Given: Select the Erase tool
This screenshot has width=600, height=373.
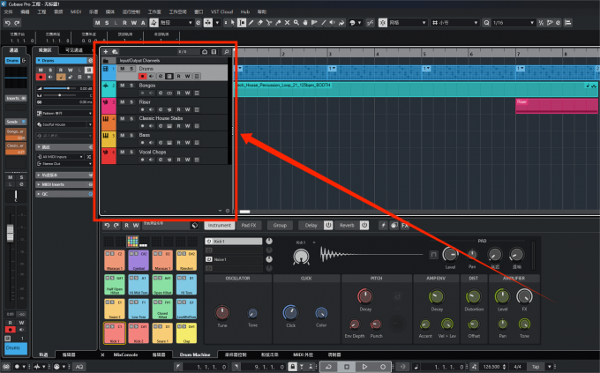Looking at the screenshot, I should tap(260, 23).
